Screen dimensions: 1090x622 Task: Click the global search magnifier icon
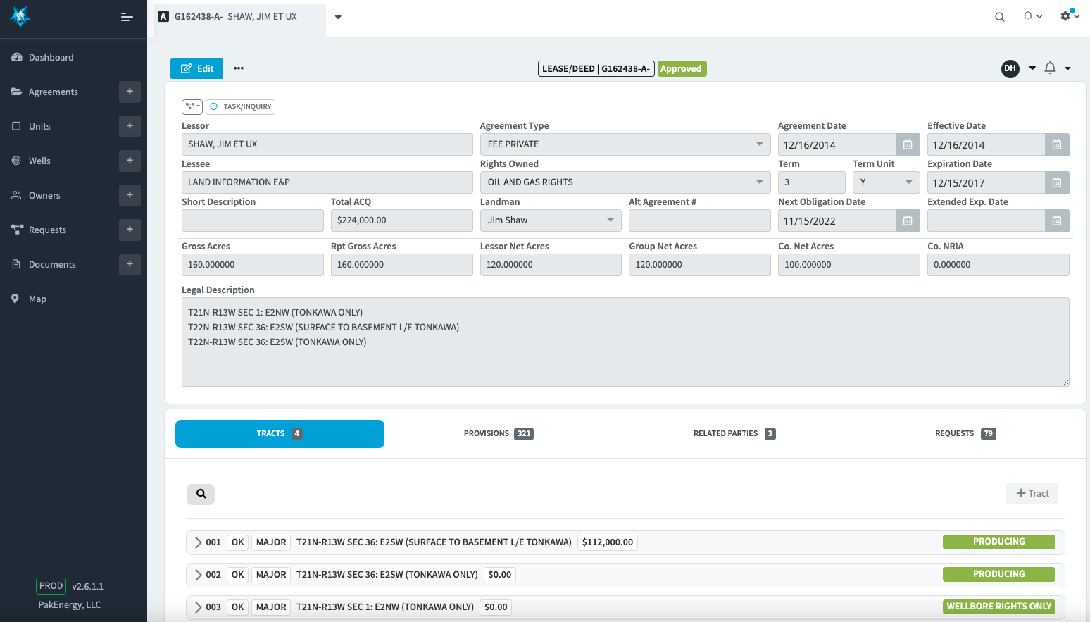click(999, 15)
